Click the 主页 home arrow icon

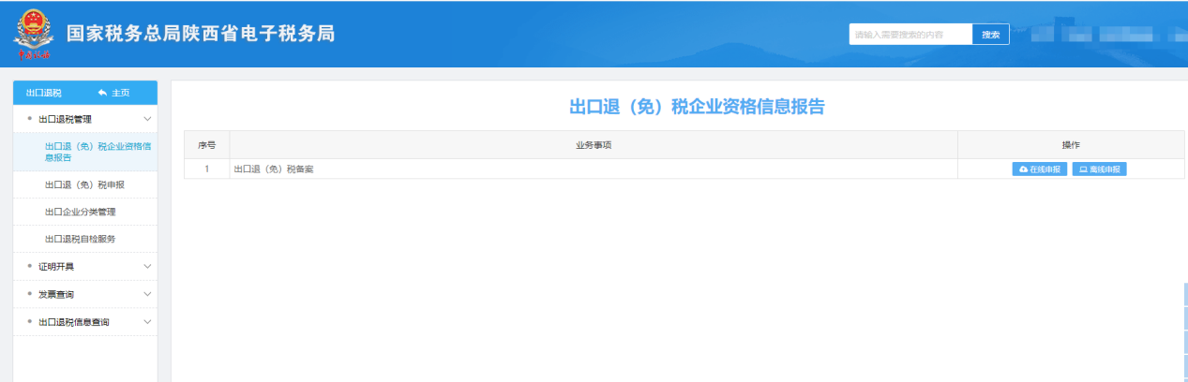pos(101,93)
